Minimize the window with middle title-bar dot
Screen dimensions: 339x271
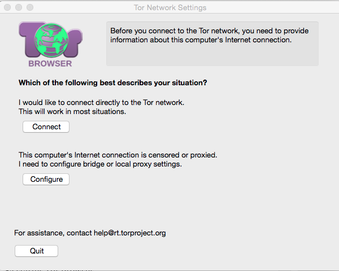(19, 7)
